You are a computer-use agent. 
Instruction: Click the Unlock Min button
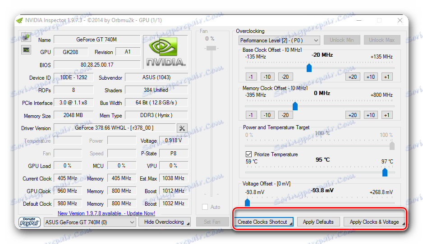341,40
